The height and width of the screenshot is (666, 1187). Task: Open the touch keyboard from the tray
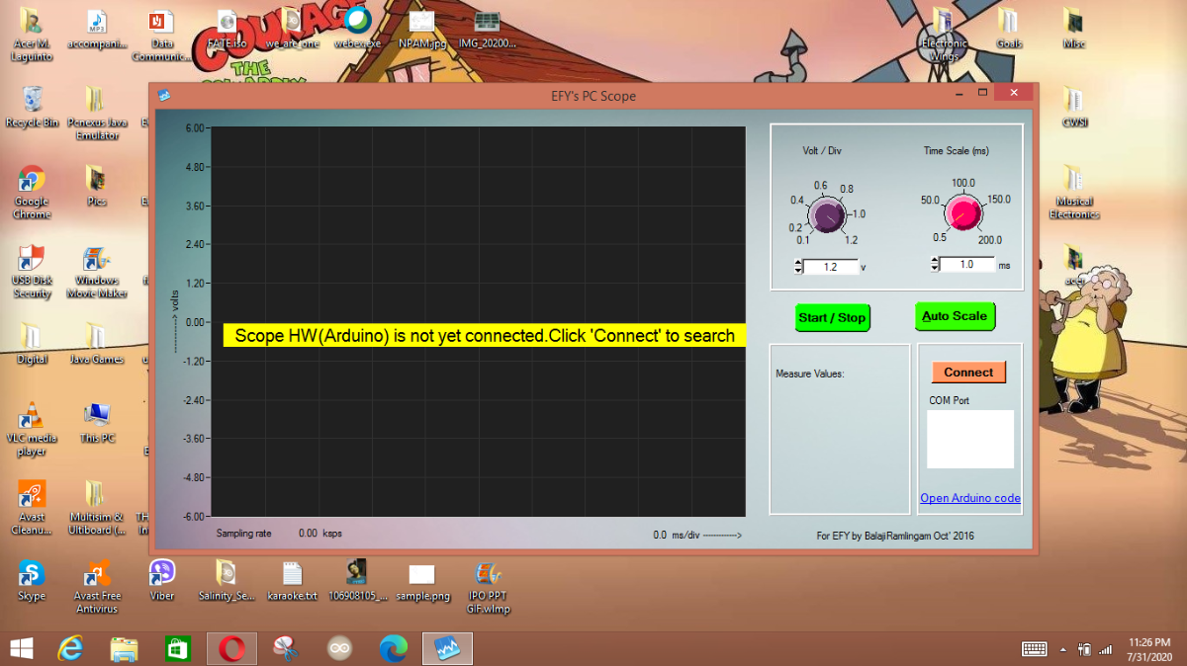pos(1035,648)
